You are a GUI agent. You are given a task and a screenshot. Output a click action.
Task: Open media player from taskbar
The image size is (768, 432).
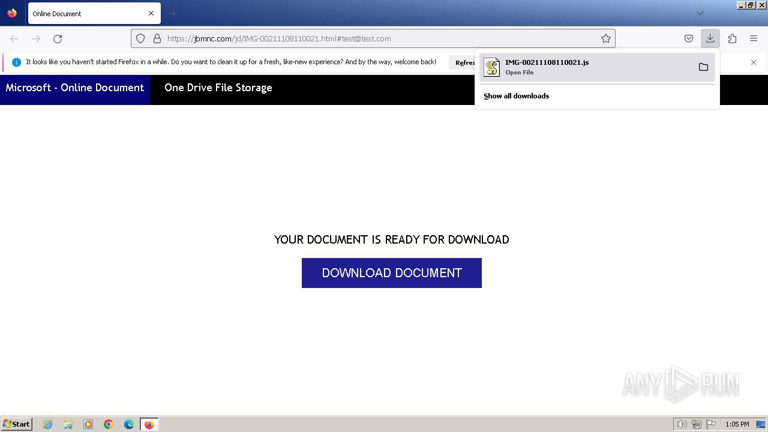88,424
